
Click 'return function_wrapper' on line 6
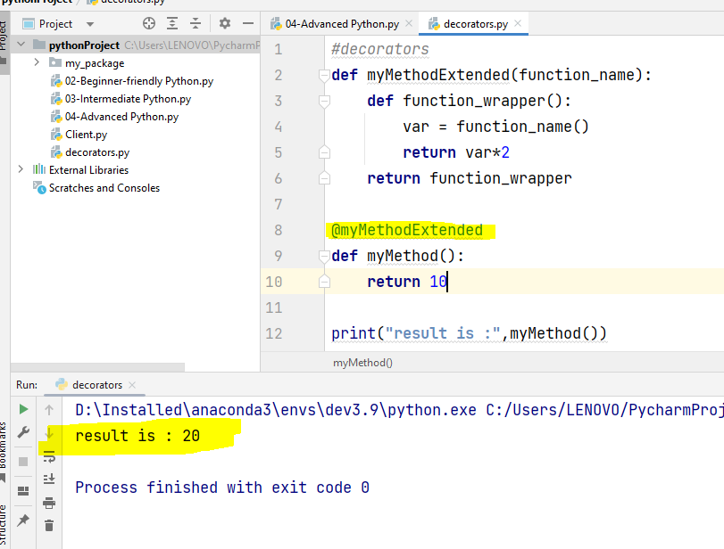coord(470,178)
